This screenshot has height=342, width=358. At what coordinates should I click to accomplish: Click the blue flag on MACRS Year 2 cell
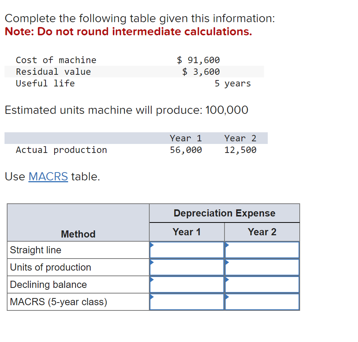click(227, 297)
